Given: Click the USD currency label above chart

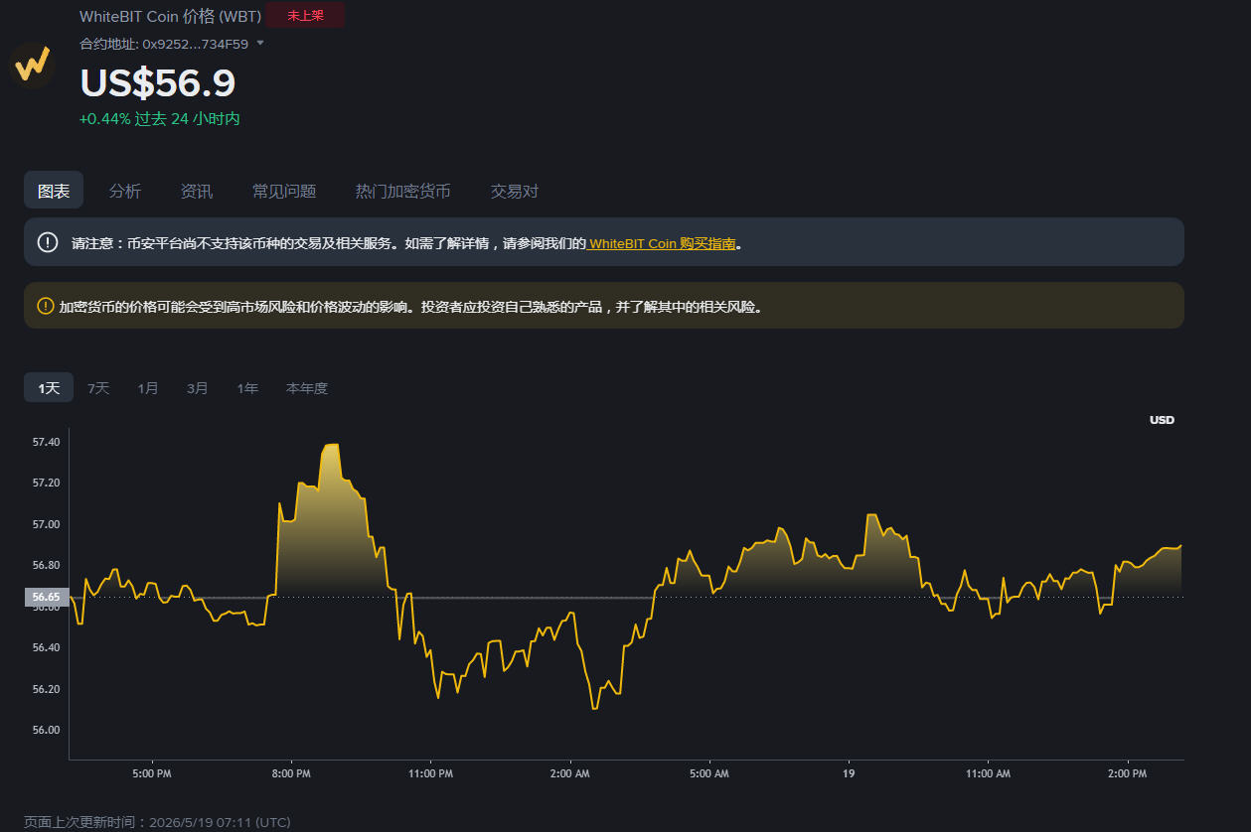Looking at the screenshot, I should [x=1162, y=420].
